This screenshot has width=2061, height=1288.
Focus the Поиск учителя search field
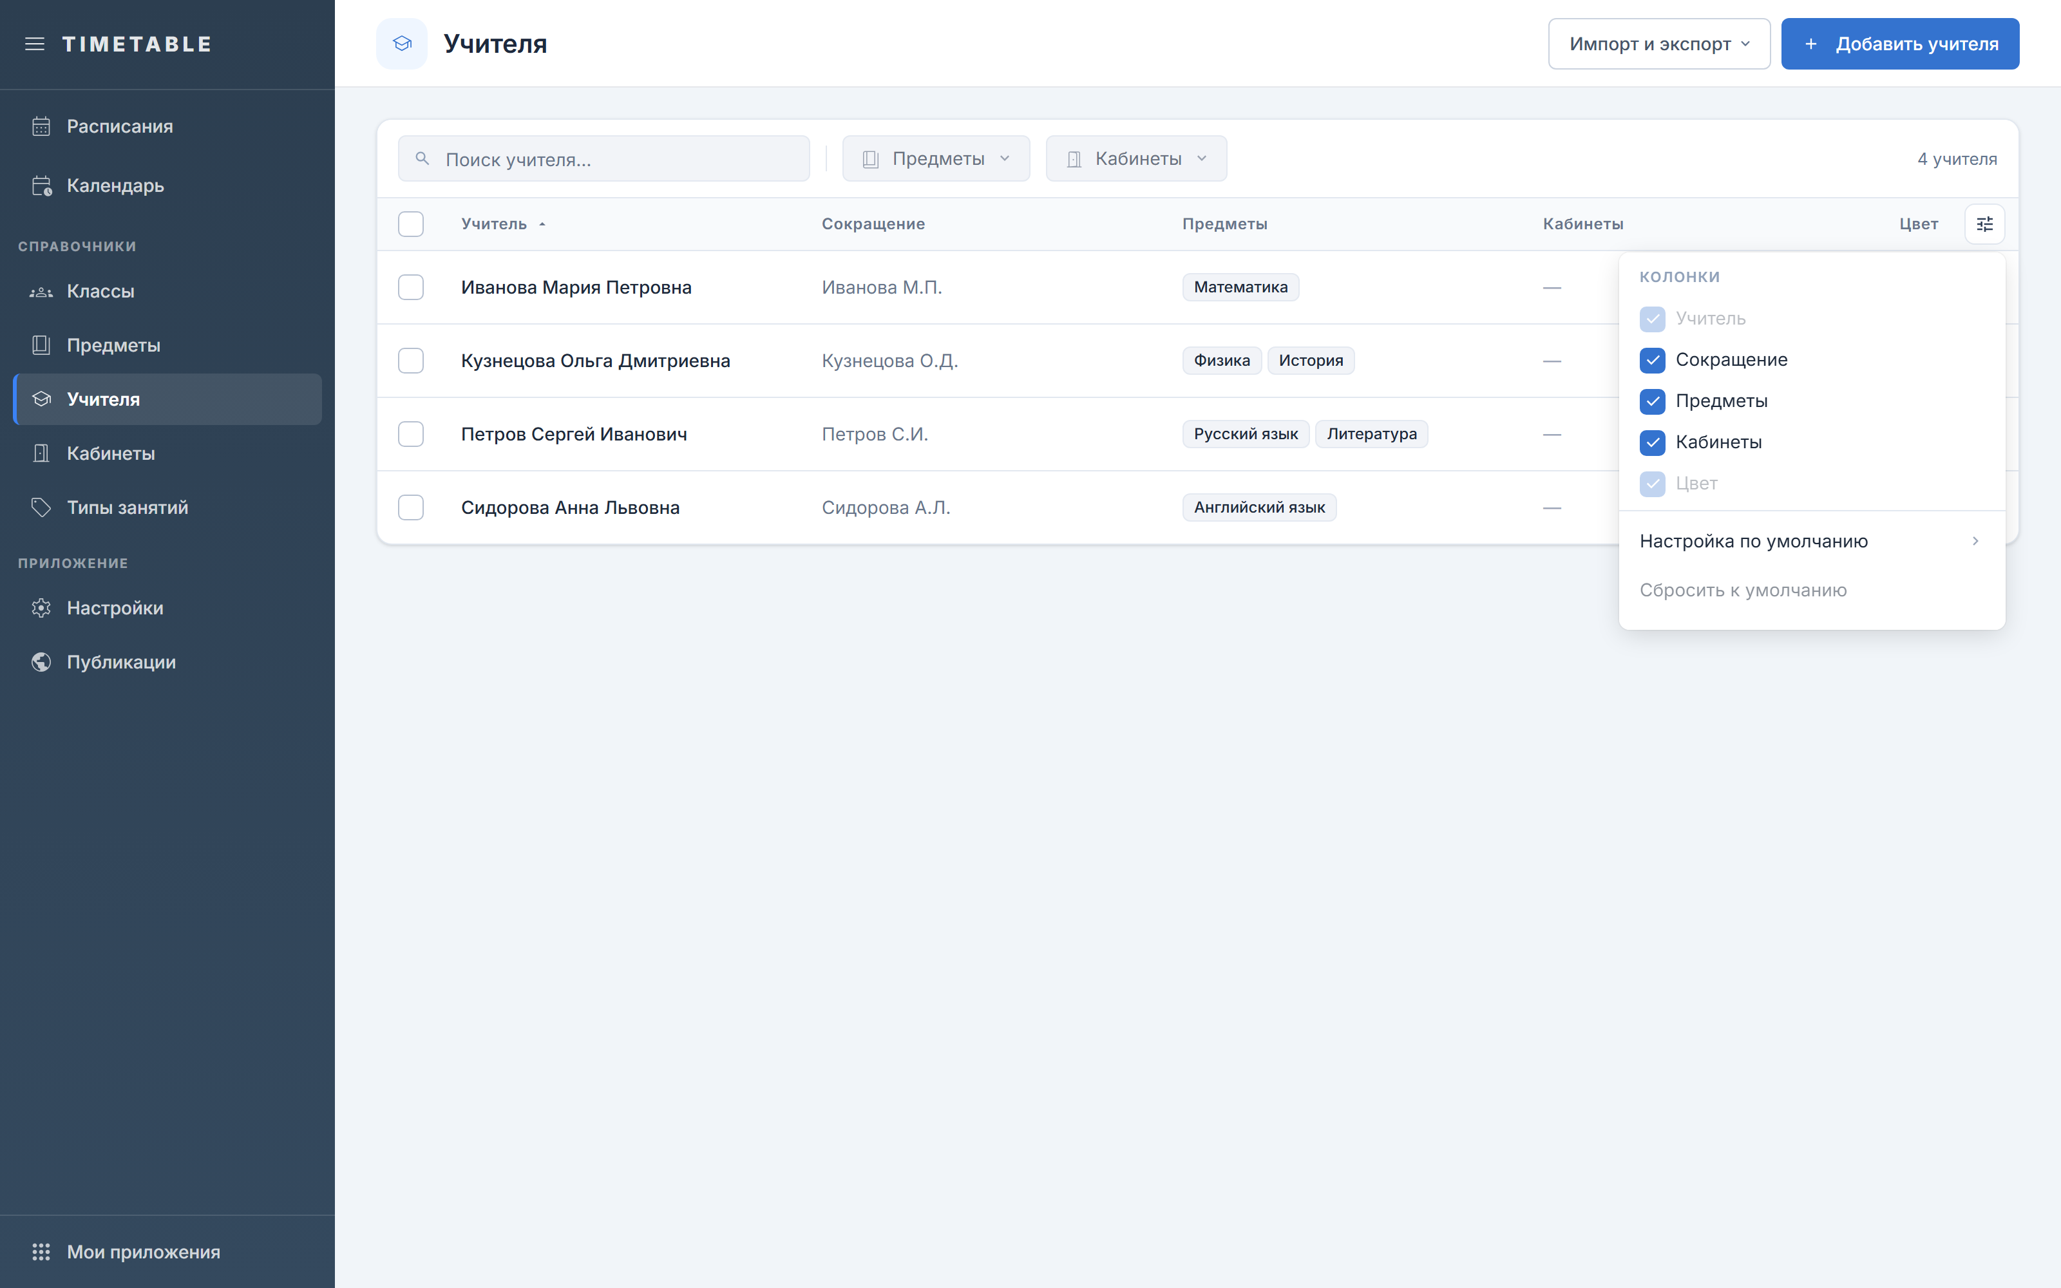coord(604,158)
